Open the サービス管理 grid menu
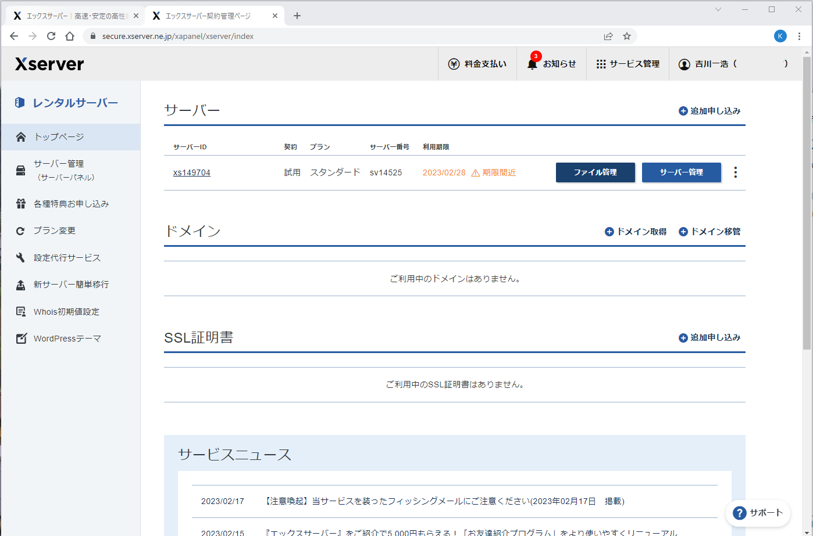813x536 pixels. click(628, 64)
